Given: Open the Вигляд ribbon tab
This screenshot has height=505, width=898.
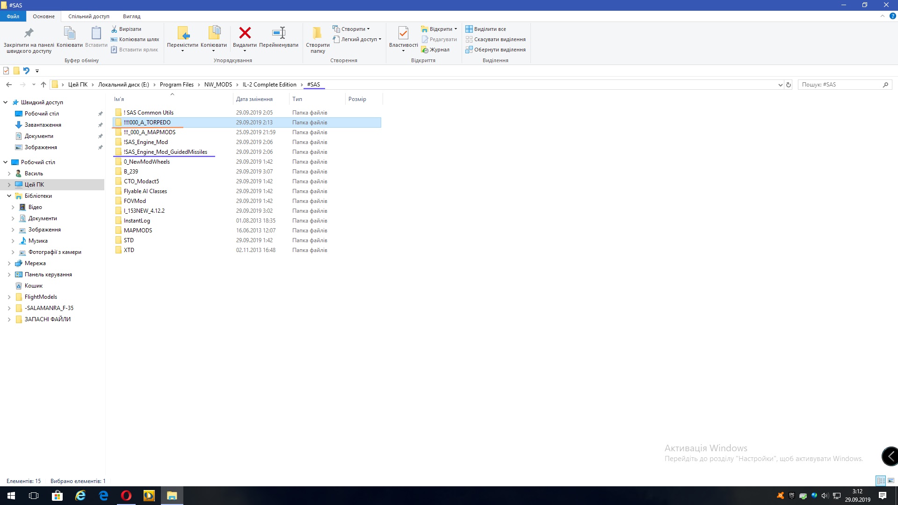Looking at the screenshot, I should tap(131, 16).
